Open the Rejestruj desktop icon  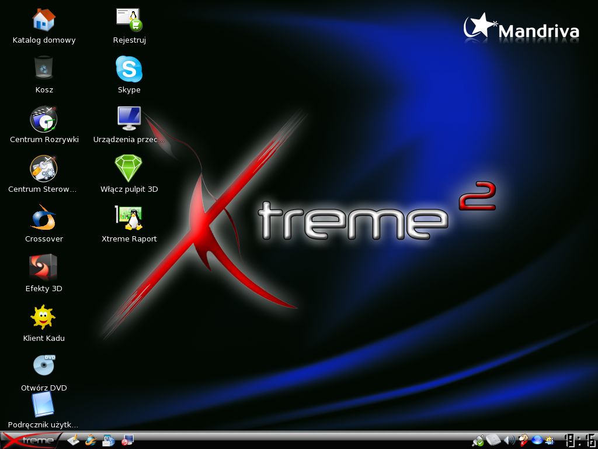(x=129, y=20)
